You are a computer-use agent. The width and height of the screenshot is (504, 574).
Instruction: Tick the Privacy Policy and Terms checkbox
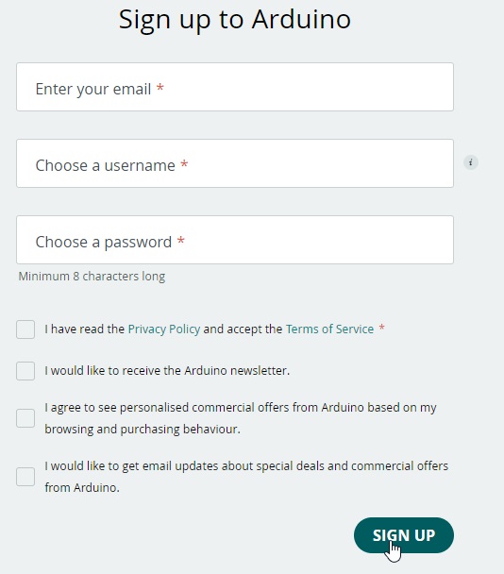[25, 329]
